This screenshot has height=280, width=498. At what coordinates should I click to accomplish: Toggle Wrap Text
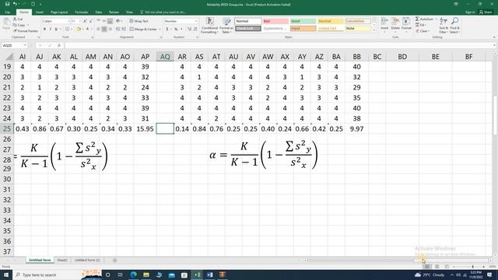point(139,21)
